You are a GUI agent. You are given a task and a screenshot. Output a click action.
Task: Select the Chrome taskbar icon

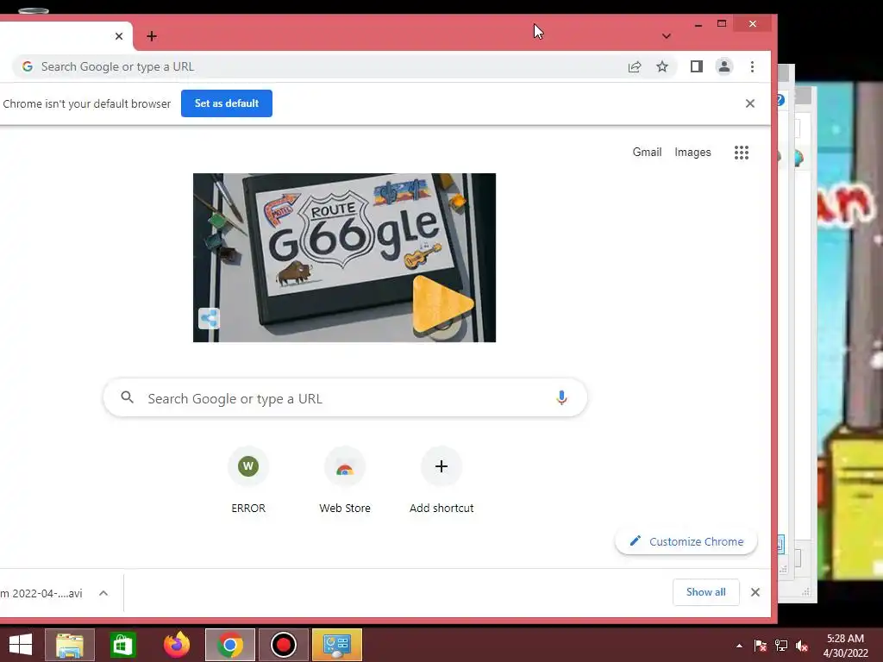[229, 645]
